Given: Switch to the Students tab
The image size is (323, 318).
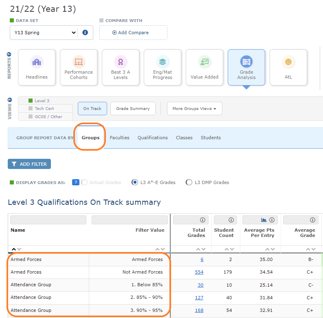Looking at the screenshot, I should [x=211, y=138].
